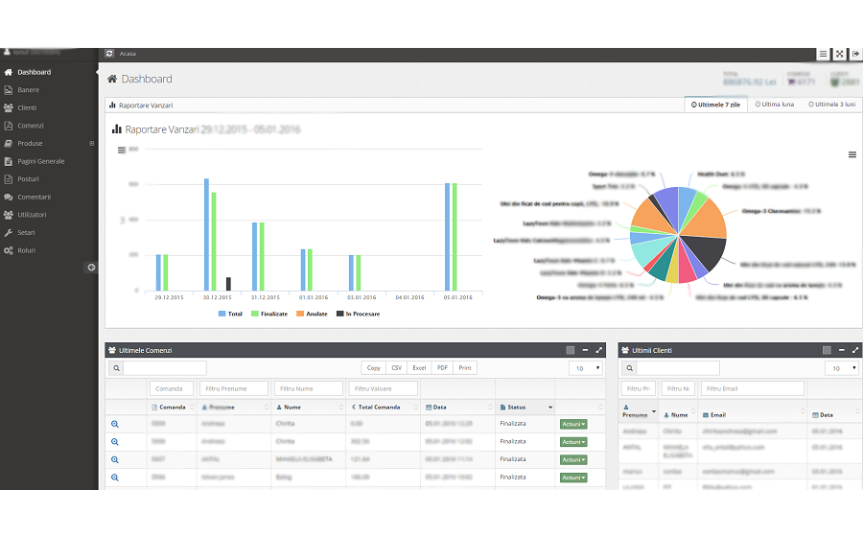The image size is (863, 537).
Task: Open the Actiuni dropdown on first order
Action: tap(572, 424)
